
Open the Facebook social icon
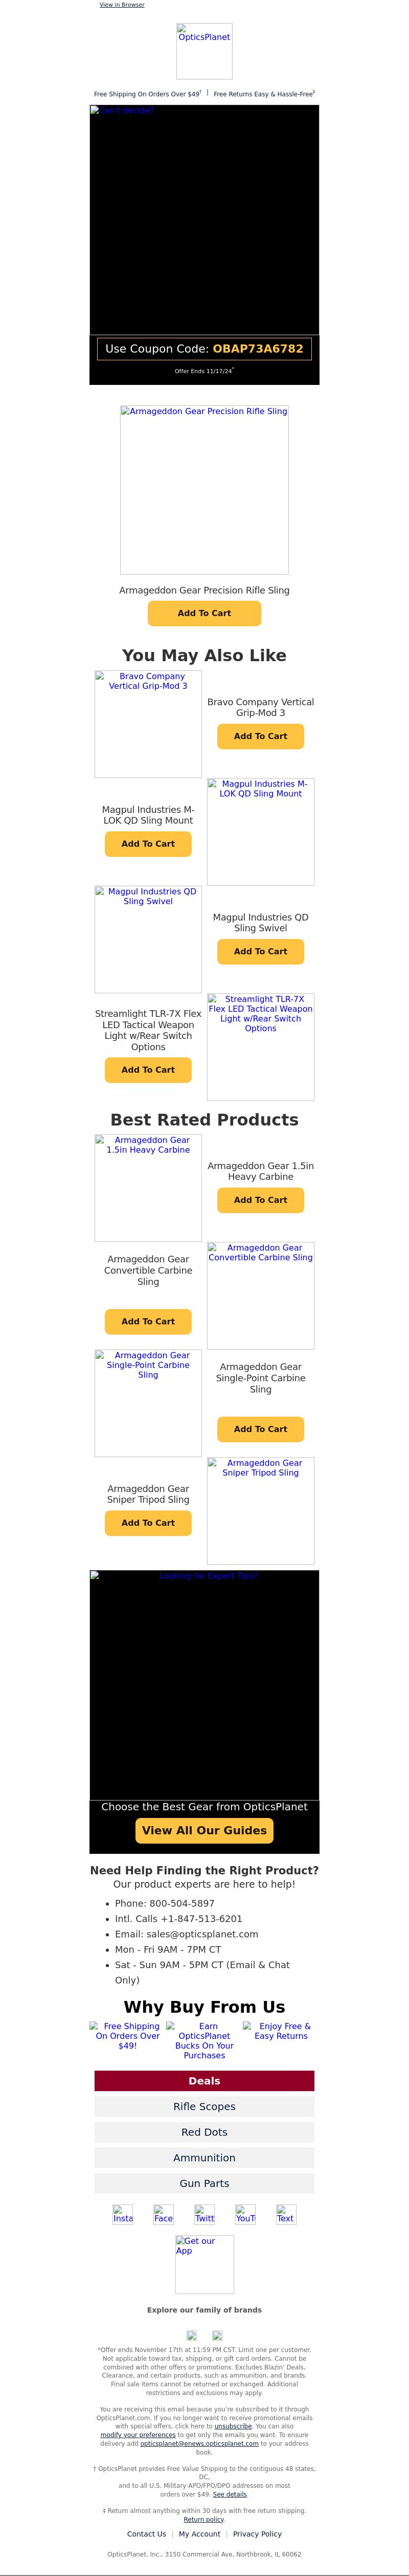coord(164,2214)
